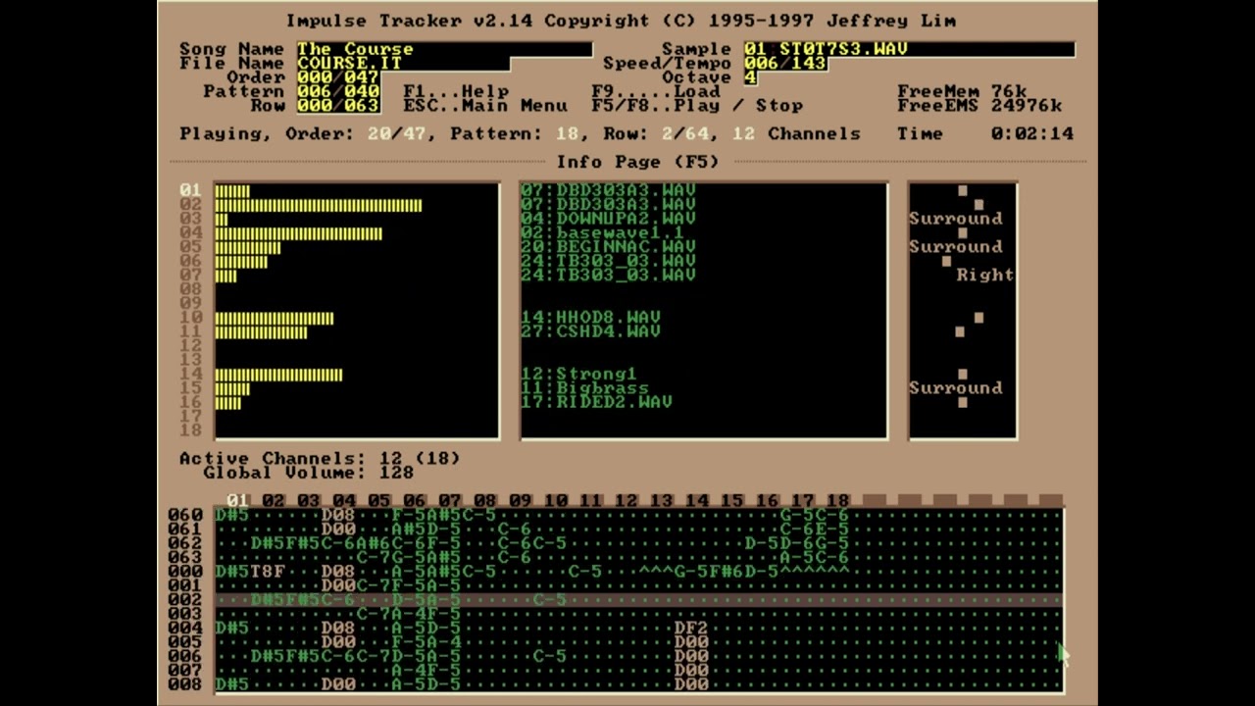This screenshot has height=706, width=1255.
Task: Click the volume bar of channel 14
Action: (278, 375)
